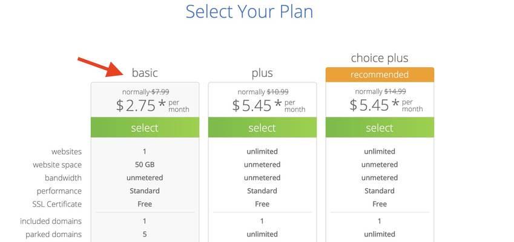Screen dimensions: 514x242
Task: Select the plus plan button
Action: coord(262,128)
